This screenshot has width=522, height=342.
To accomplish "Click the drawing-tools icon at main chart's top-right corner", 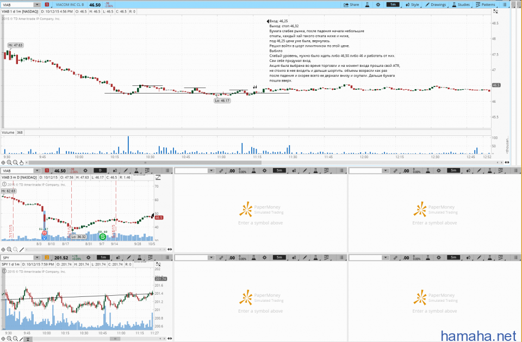I will (495, 11).
